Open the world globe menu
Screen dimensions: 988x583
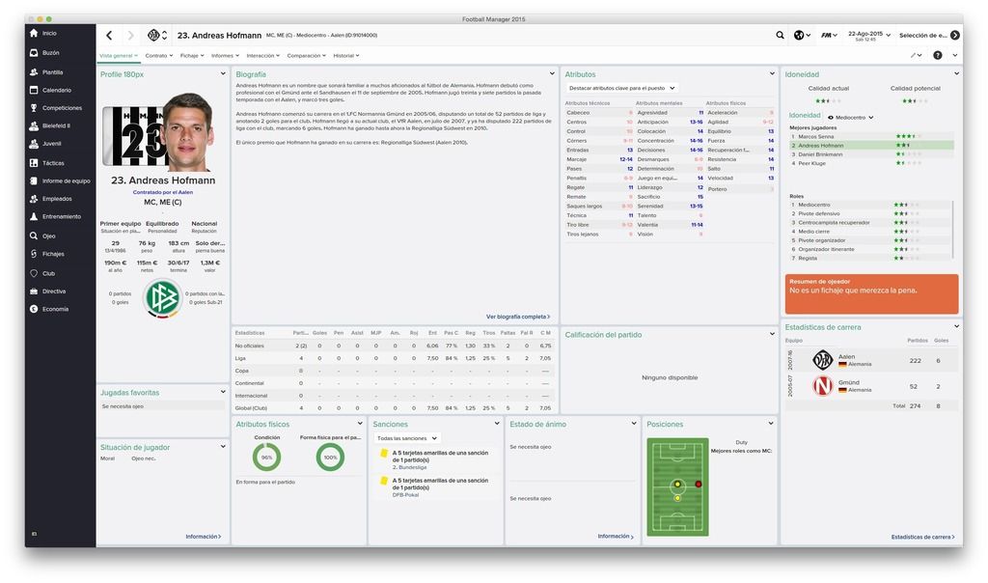[x=802, y=36]
